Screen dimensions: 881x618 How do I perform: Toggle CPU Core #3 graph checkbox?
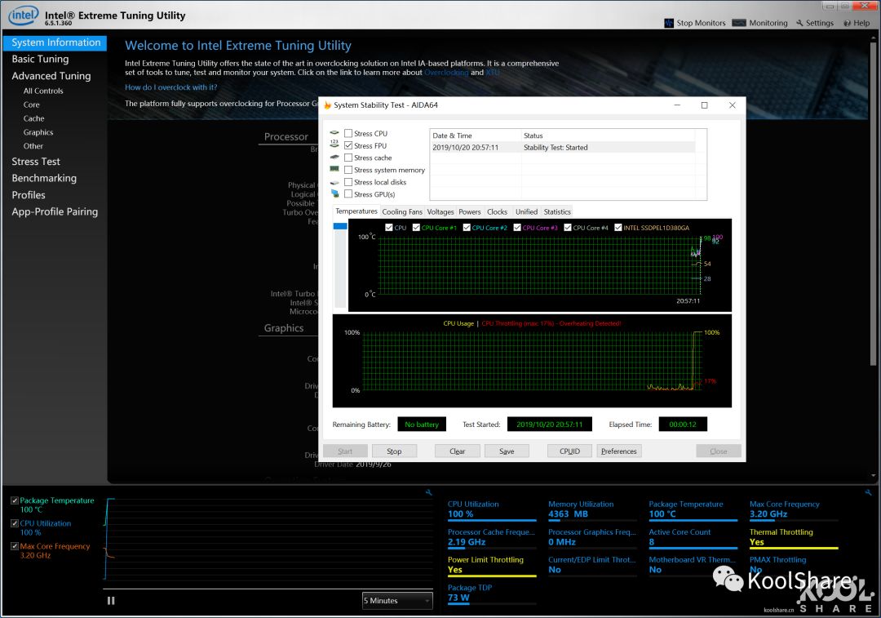(x=517, y=227)
